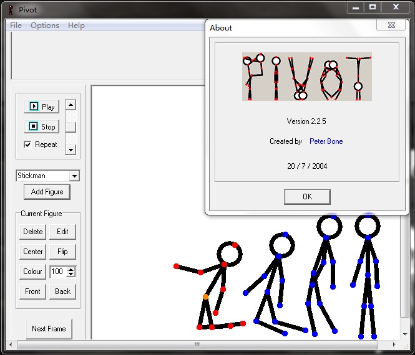Click horizontal scrollbar left arrow
Image resolution: width=415 pixels, height=355 pixels.
pos(11,344)
